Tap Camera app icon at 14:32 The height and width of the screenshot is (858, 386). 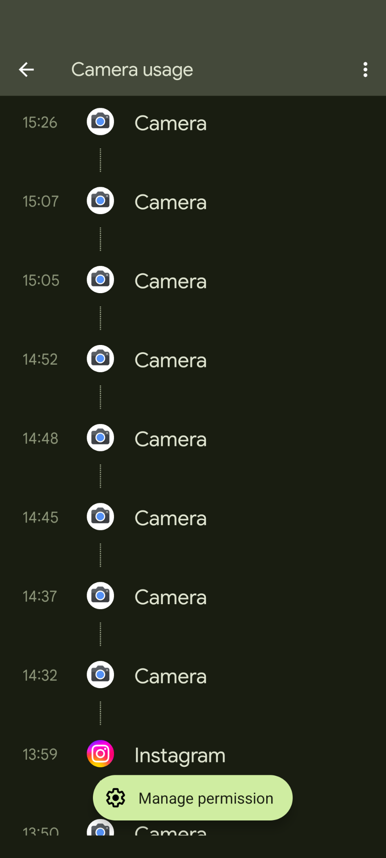click(x=101, y=675)
